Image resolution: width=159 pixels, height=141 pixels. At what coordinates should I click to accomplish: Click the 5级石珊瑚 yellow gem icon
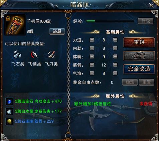[x=9, y=122]
